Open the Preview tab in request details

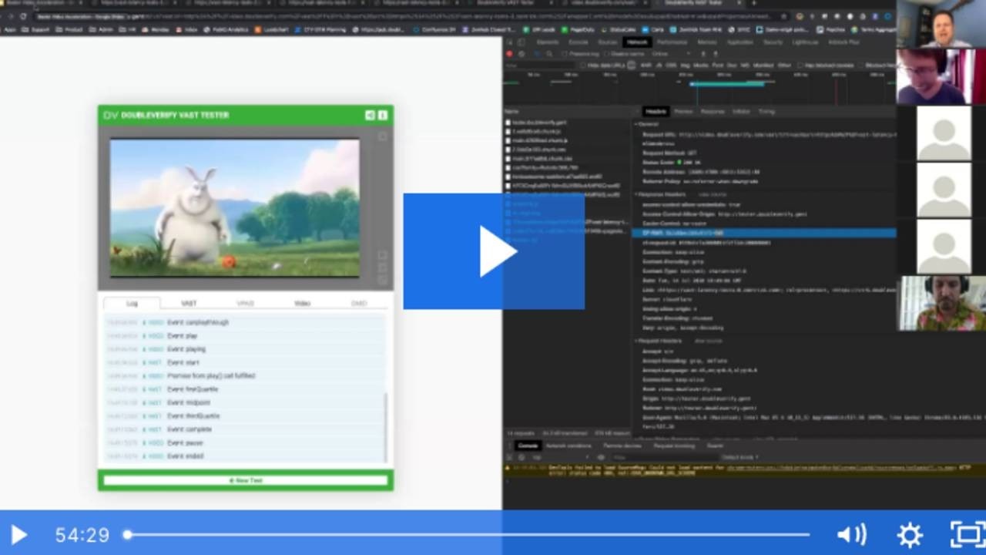pyautogui.click(x=683, y=112)
